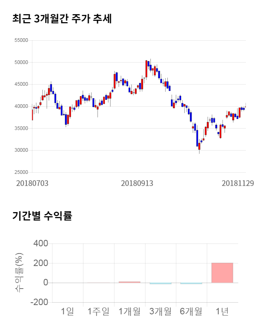Image resolution: width=258 pixels, height=326 pixels.
Task: Click the 25000 price axis label
Action: (21, 172)
